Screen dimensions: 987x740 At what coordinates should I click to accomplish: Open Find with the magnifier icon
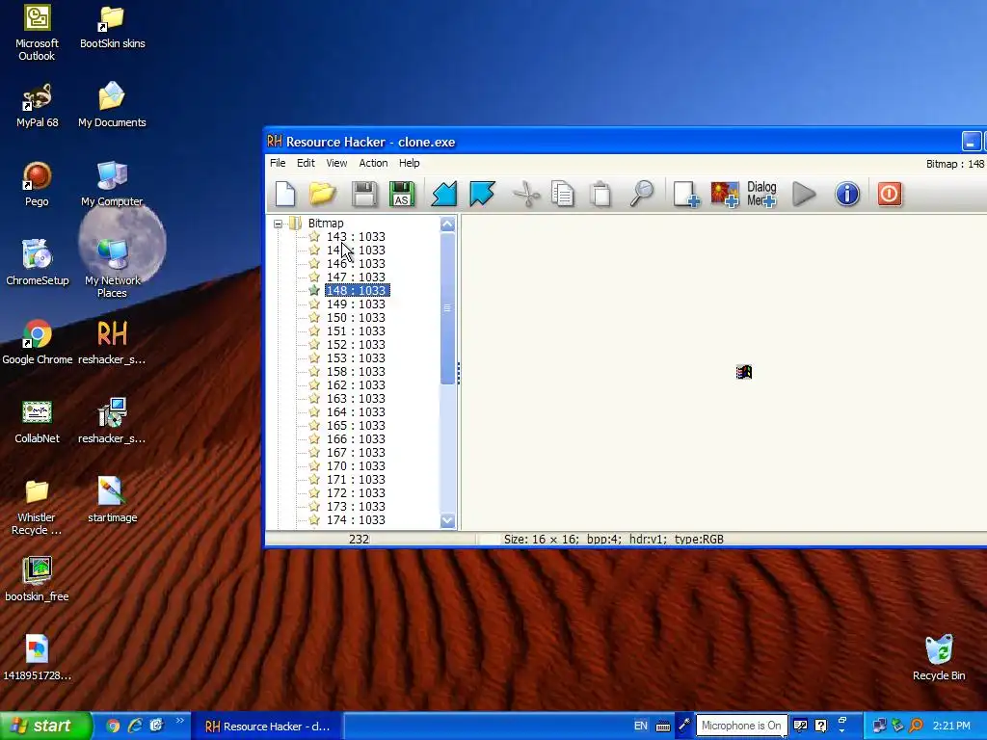pos(641,194)
